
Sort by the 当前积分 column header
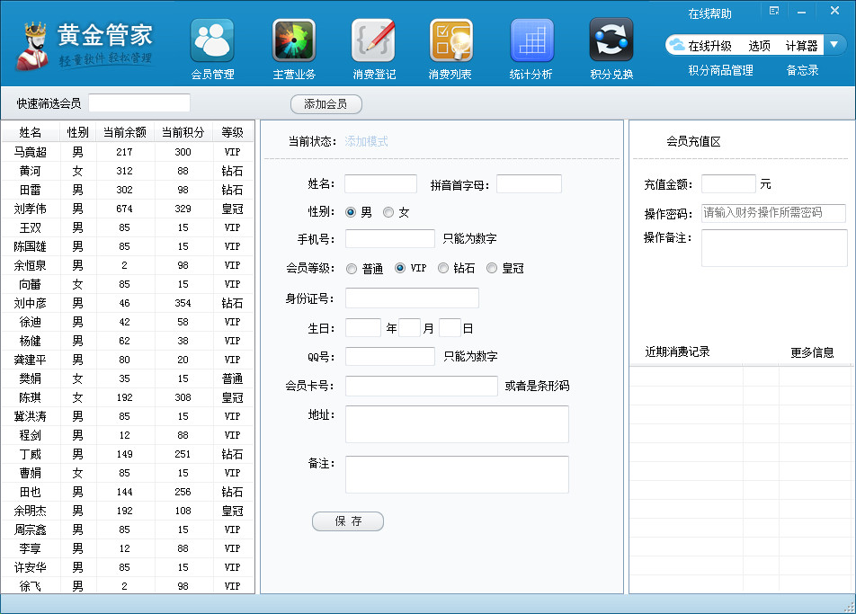[x=183, y=133]
